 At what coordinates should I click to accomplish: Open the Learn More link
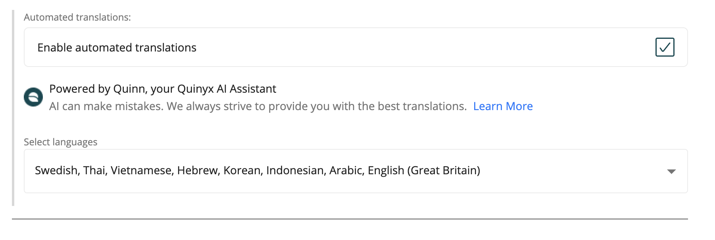pos(503,106)
